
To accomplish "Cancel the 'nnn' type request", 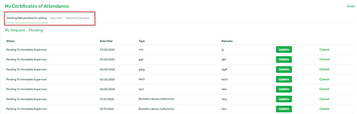I will (324, 49).
